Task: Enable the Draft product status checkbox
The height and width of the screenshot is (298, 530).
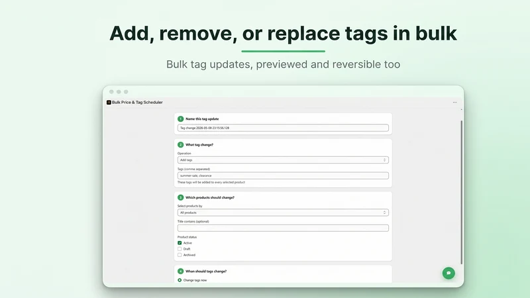Action: [x=180, y=249]
